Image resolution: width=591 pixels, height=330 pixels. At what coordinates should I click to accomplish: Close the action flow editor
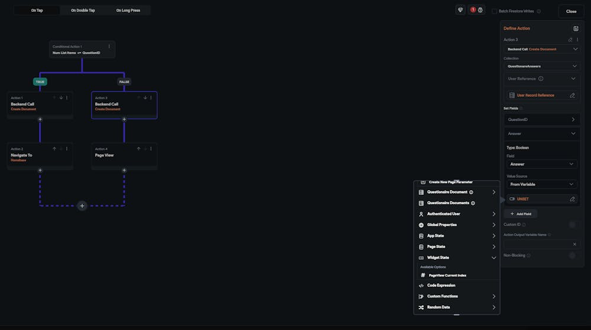(x=571, y=11)
